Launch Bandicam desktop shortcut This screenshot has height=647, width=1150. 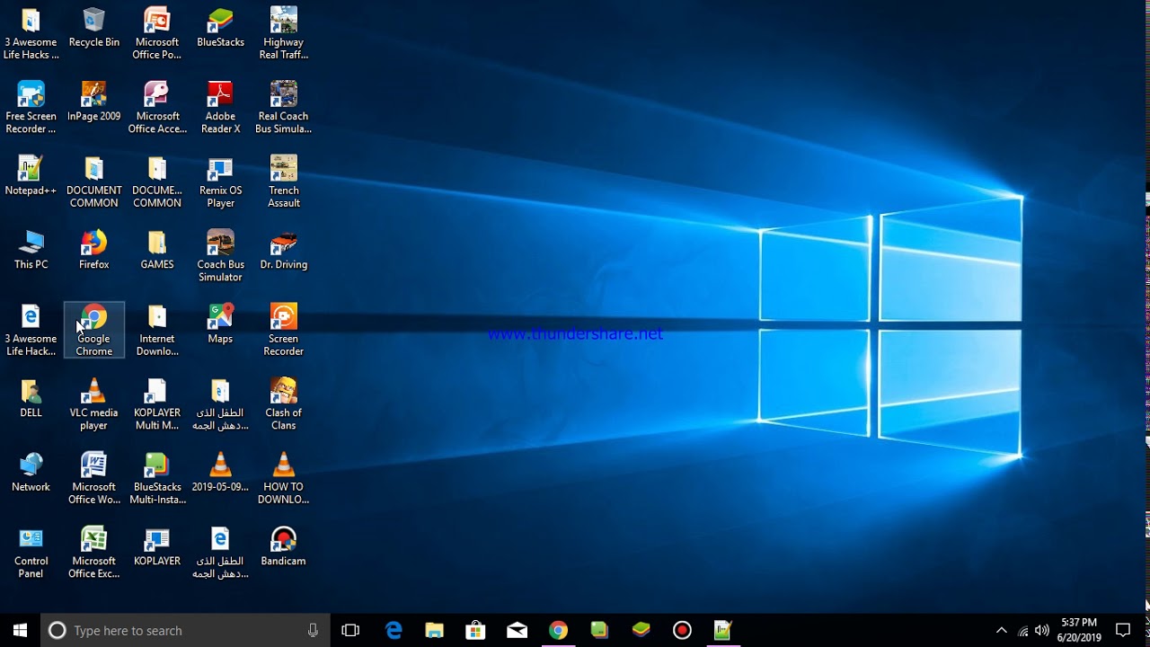click(283, 548)
